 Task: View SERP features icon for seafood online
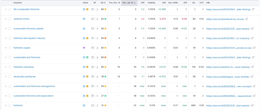pos(93,19)
